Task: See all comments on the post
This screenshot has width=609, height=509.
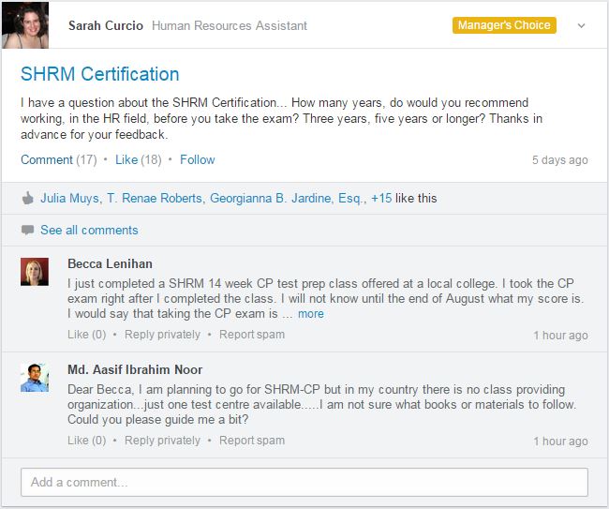Action: 89,230
